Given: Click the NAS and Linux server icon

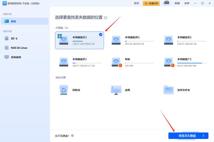Looking at the screenshot, I should click(7, 47).
